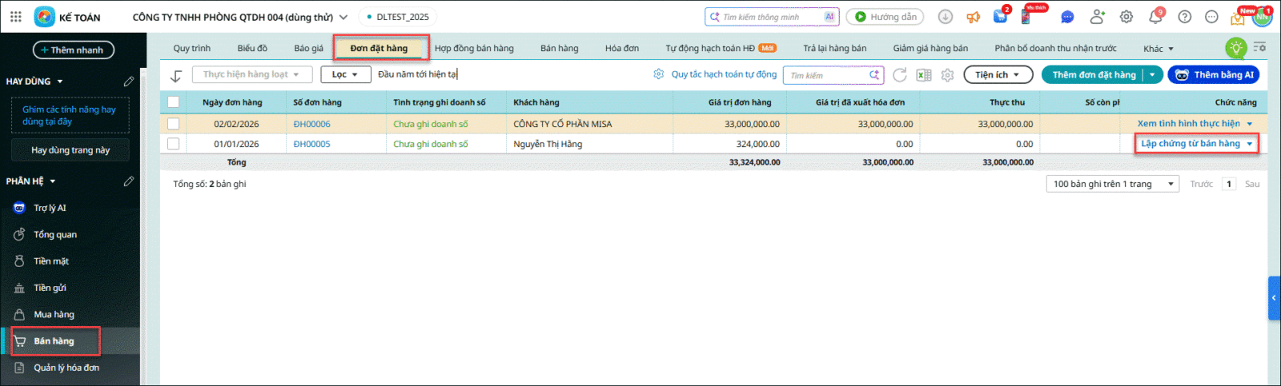
Task: Click the refresh icon beside the search box
Action: click(x=900, y=75)
